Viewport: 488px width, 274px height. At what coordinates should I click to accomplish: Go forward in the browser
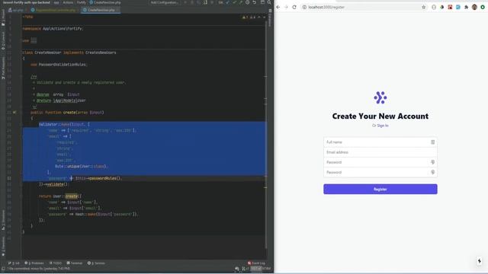(286, 7)
